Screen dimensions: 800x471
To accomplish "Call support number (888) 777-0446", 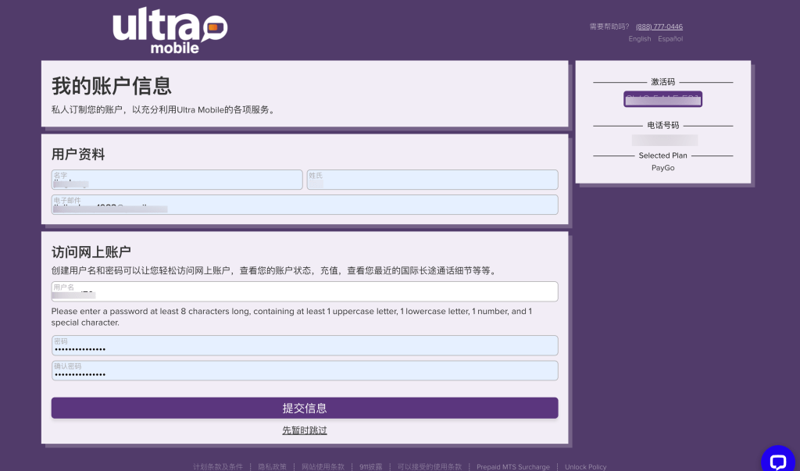I will (x=659, y=27).
